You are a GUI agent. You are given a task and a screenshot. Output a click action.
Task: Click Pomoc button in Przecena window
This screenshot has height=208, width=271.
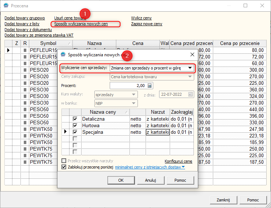point(253,200)
